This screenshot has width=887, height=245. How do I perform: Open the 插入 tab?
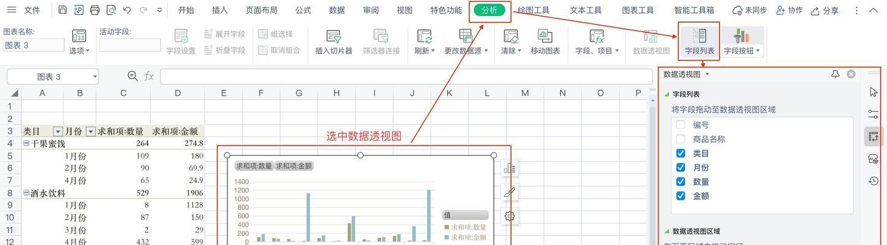point(219,10)
